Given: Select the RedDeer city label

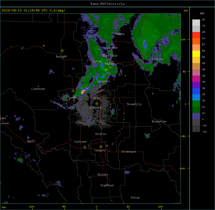Looking at the screenshot, I should (110, 64).
